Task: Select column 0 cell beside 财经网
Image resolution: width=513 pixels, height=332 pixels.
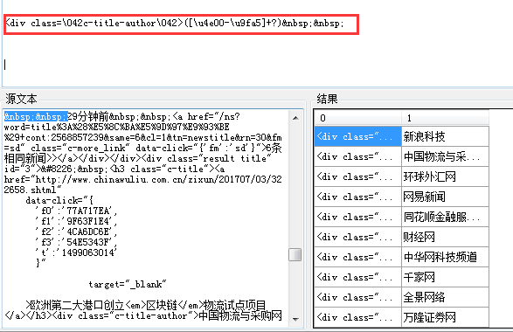Action: 358,237
